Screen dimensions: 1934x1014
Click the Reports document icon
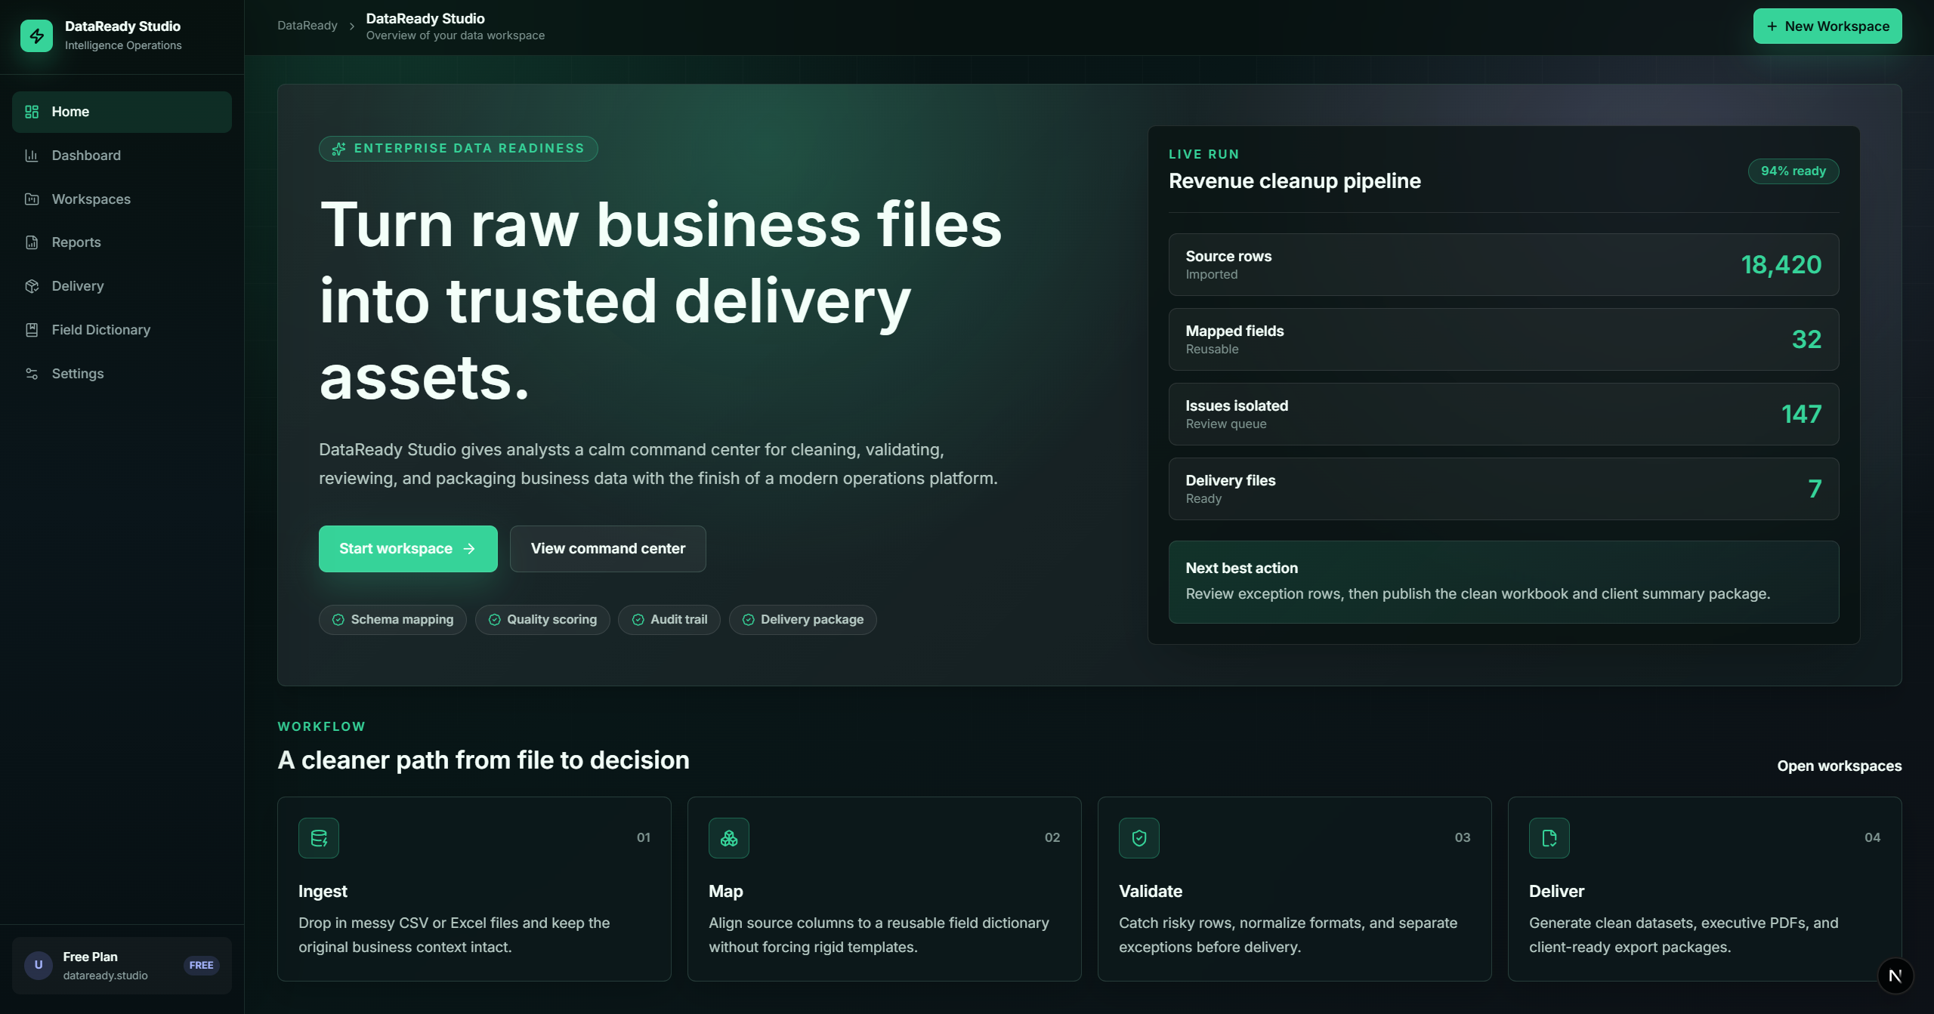pyautogui.click(x=32, y=242)
